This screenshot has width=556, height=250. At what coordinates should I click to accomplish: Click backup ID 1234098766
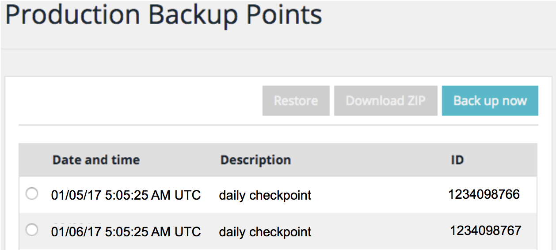tap(484, 194)
